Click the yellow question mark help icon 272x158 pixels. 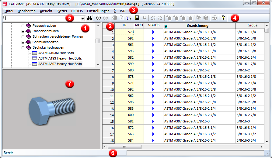[223, 18]
